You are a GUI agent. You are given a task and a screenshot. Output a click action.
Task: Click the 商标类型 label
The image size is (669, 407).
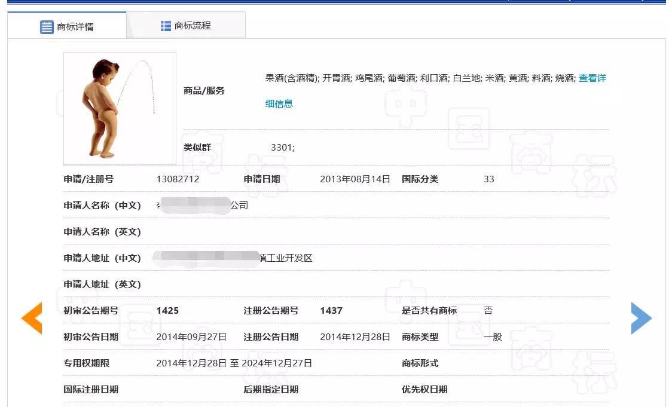coord(420,337)
